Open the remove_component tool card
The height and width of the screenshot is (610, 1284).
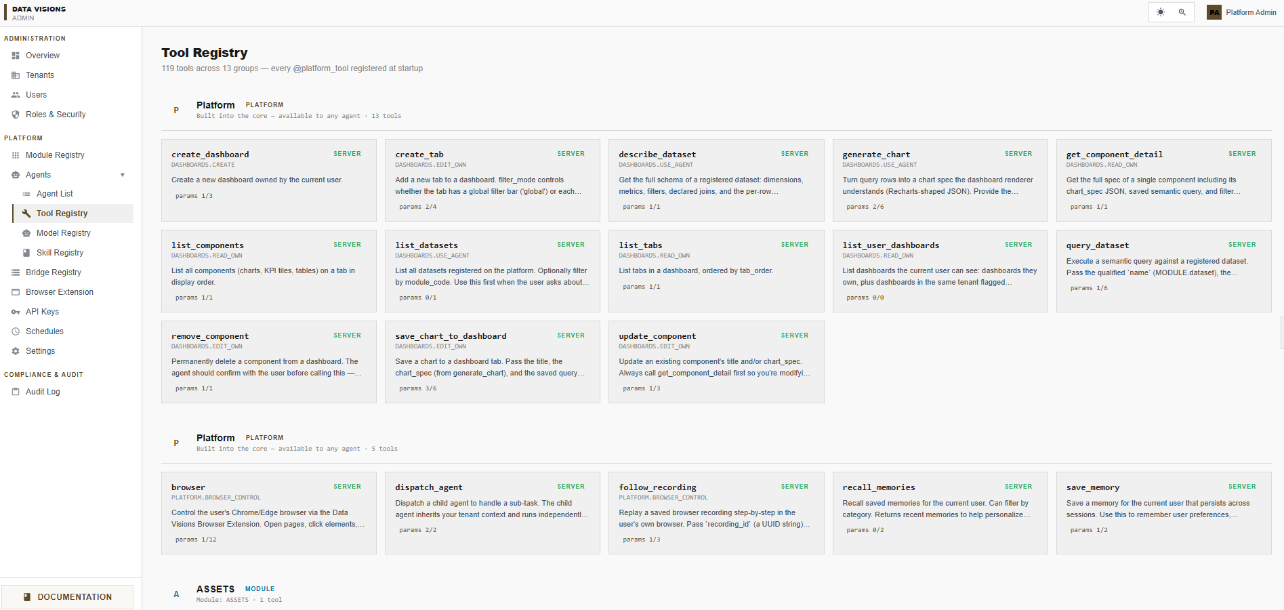point(269,362)
